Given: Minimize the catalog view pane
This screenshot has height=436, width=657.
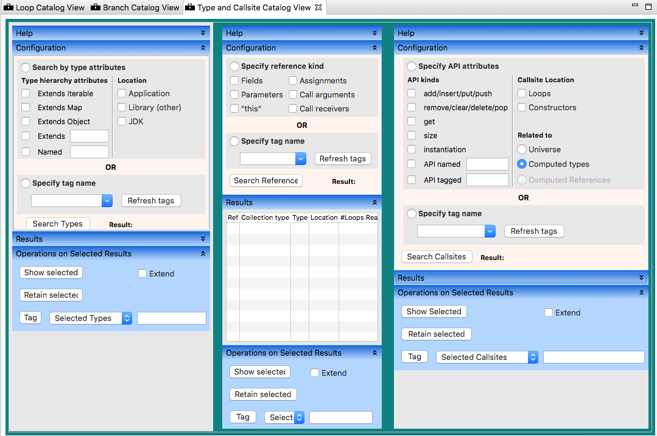Looking at the screenshot, I should tap(635, 5).
